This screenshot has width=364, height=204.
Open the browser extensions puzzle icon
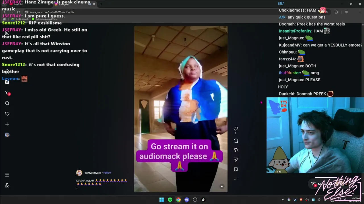[x=336, y=12]
